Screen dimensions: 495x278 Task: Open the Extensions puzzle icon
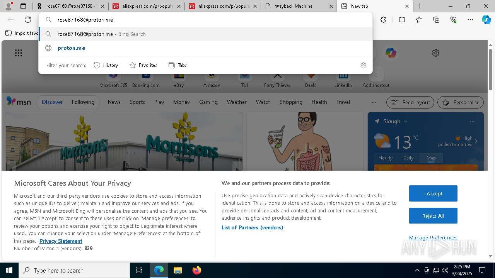click(383, 20)
